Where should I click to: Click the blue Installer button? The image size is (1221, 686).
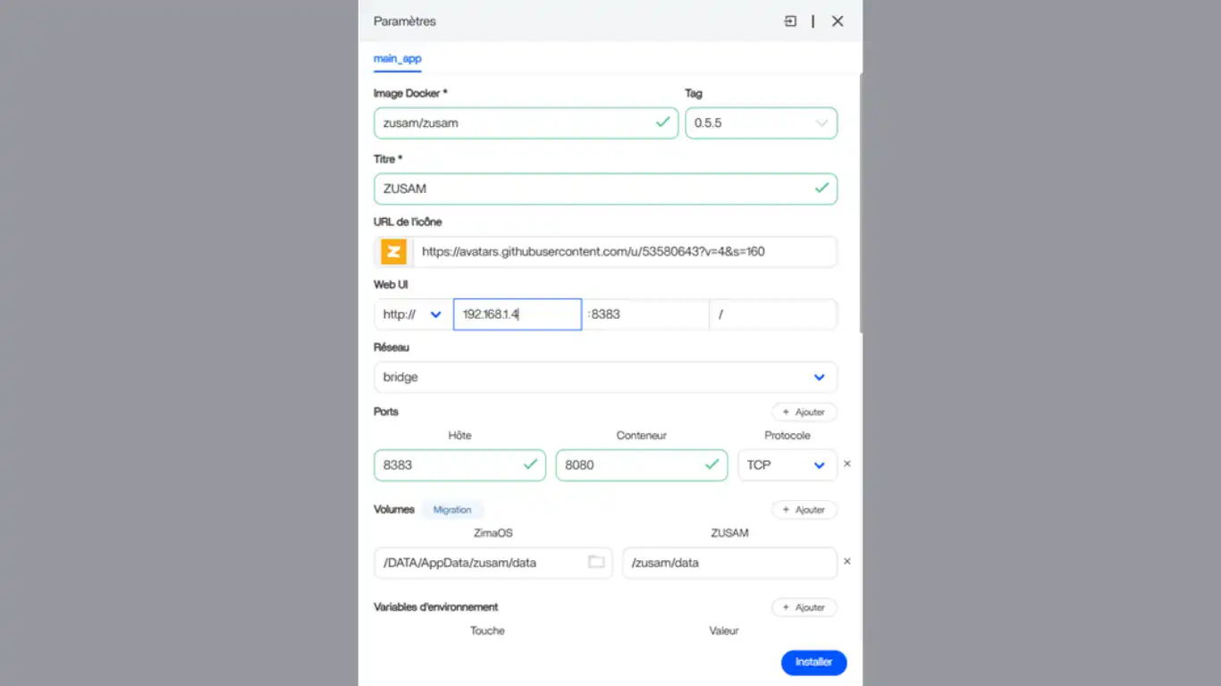(x=813, y=662)
